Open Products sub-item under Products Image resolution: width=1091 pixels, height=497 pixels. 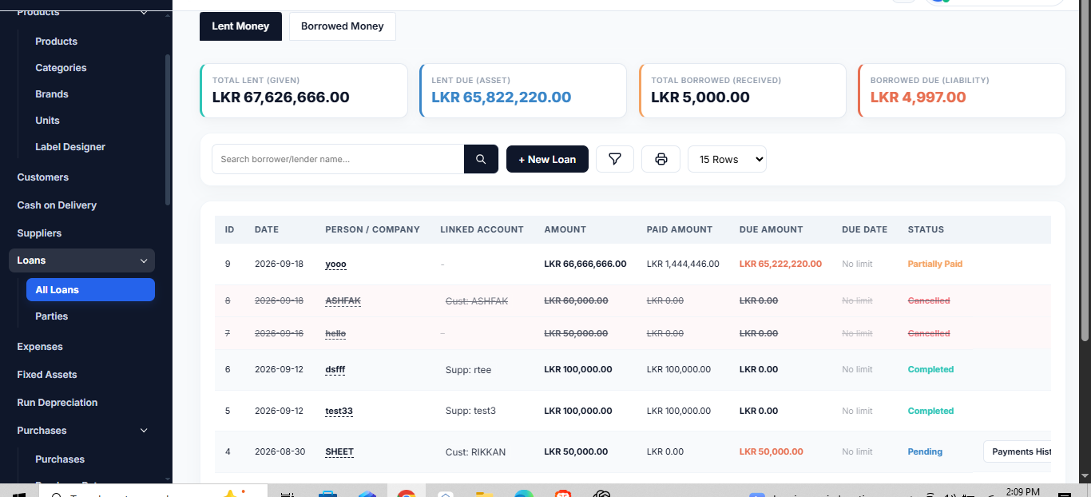click(56, 42)
